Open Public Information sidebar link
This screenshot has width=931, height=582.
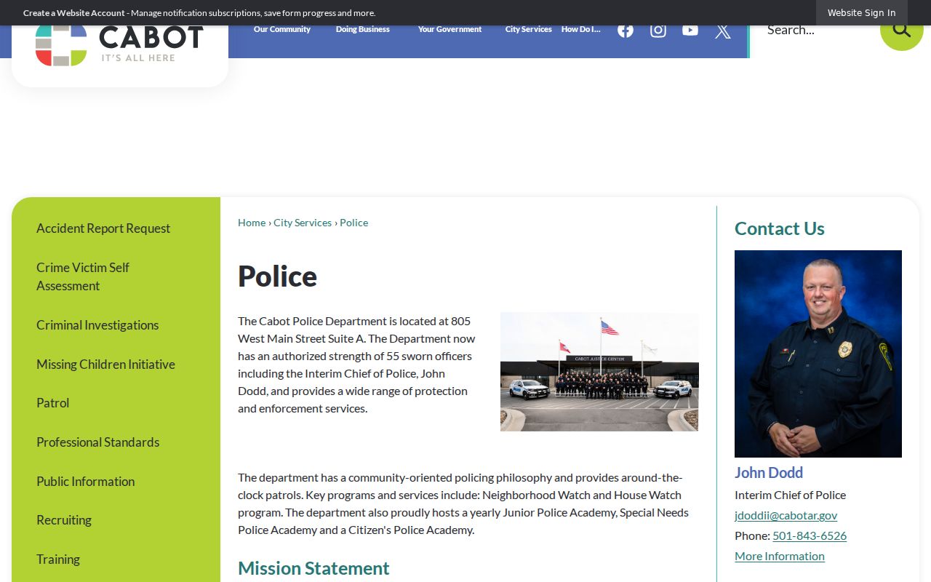coord(85,482)
